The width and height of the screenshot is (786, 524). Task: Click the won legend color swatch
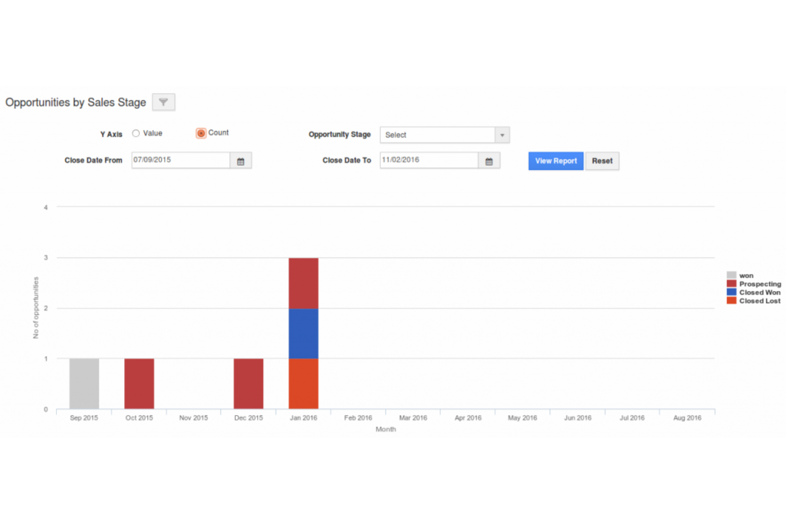tap(731, 275)
